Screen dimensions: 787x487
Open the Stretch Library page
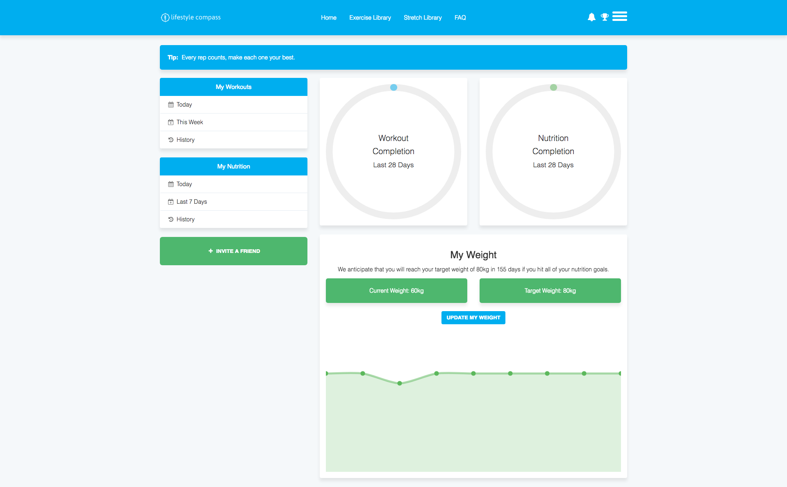[x=422, y=18]
